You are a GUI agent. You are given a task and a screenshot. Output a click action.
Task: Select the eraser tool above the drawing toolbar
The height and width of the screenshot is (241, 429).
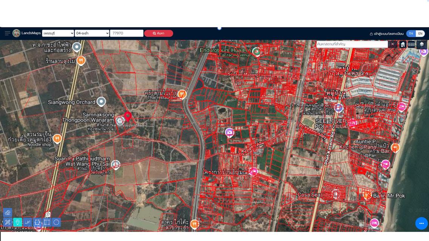8,212
